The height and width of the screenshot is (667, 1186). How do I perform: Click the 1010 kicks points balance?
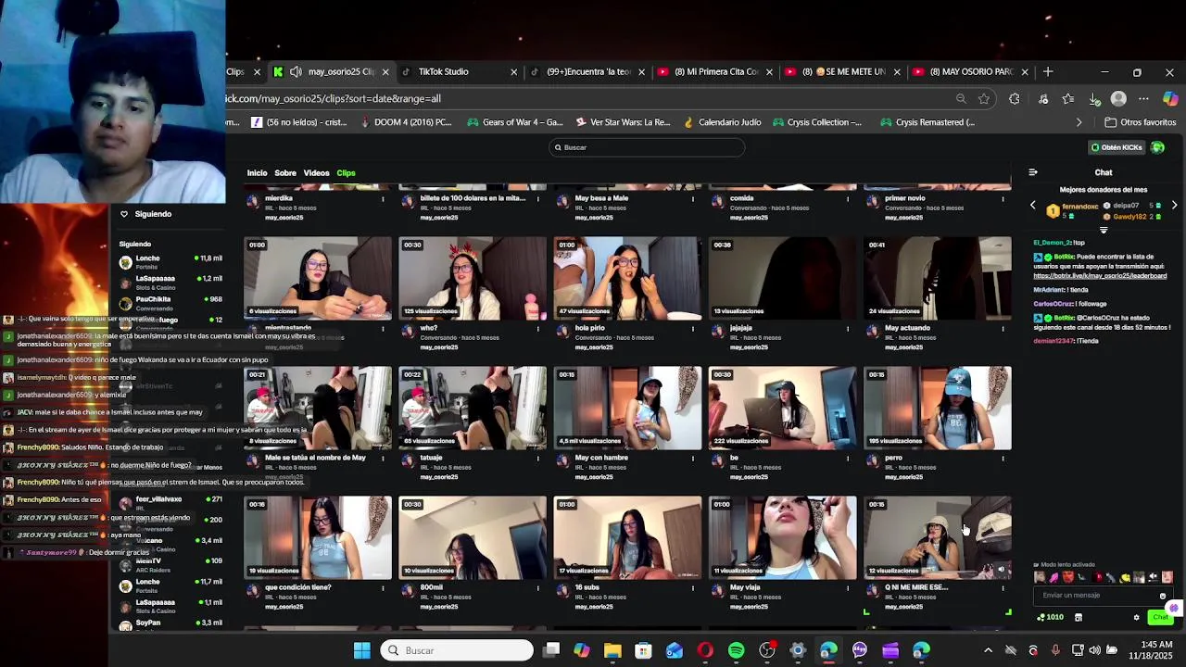tap(1051, 617)
